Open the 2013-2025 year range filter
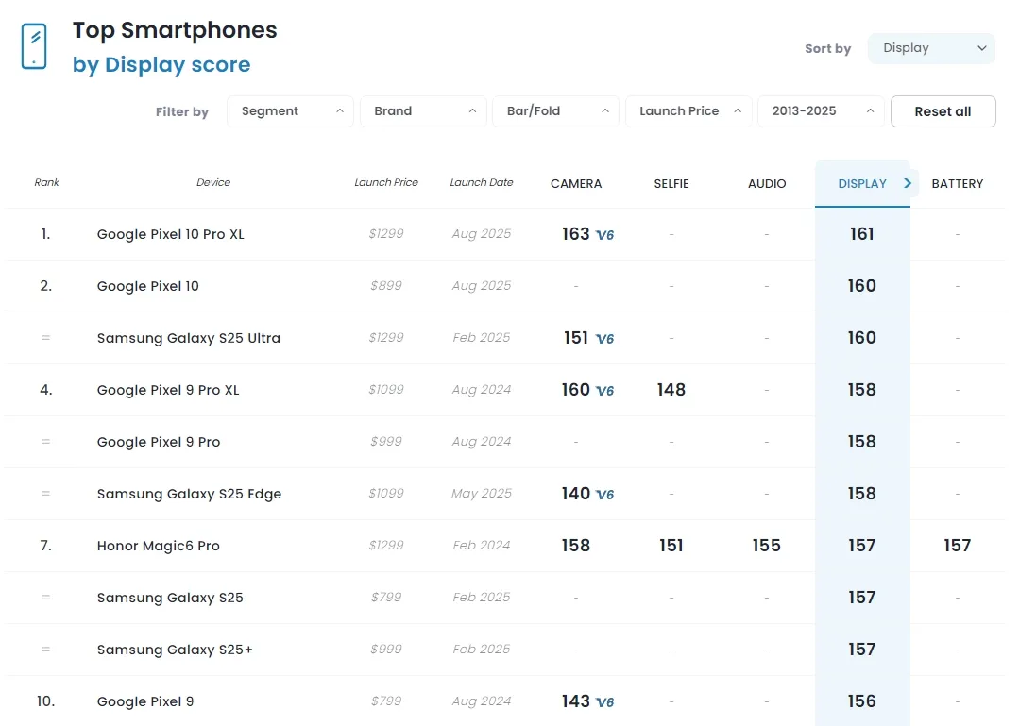Screen dimensions: 1020x726 (821, 111)
